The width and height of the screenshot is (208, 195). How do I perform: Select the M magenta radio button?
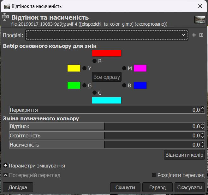coord(124,68)
